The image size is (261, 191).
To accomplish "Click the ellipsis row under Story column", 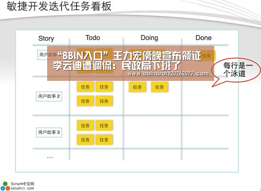I will pyautogui.click(x=50, y=157).
